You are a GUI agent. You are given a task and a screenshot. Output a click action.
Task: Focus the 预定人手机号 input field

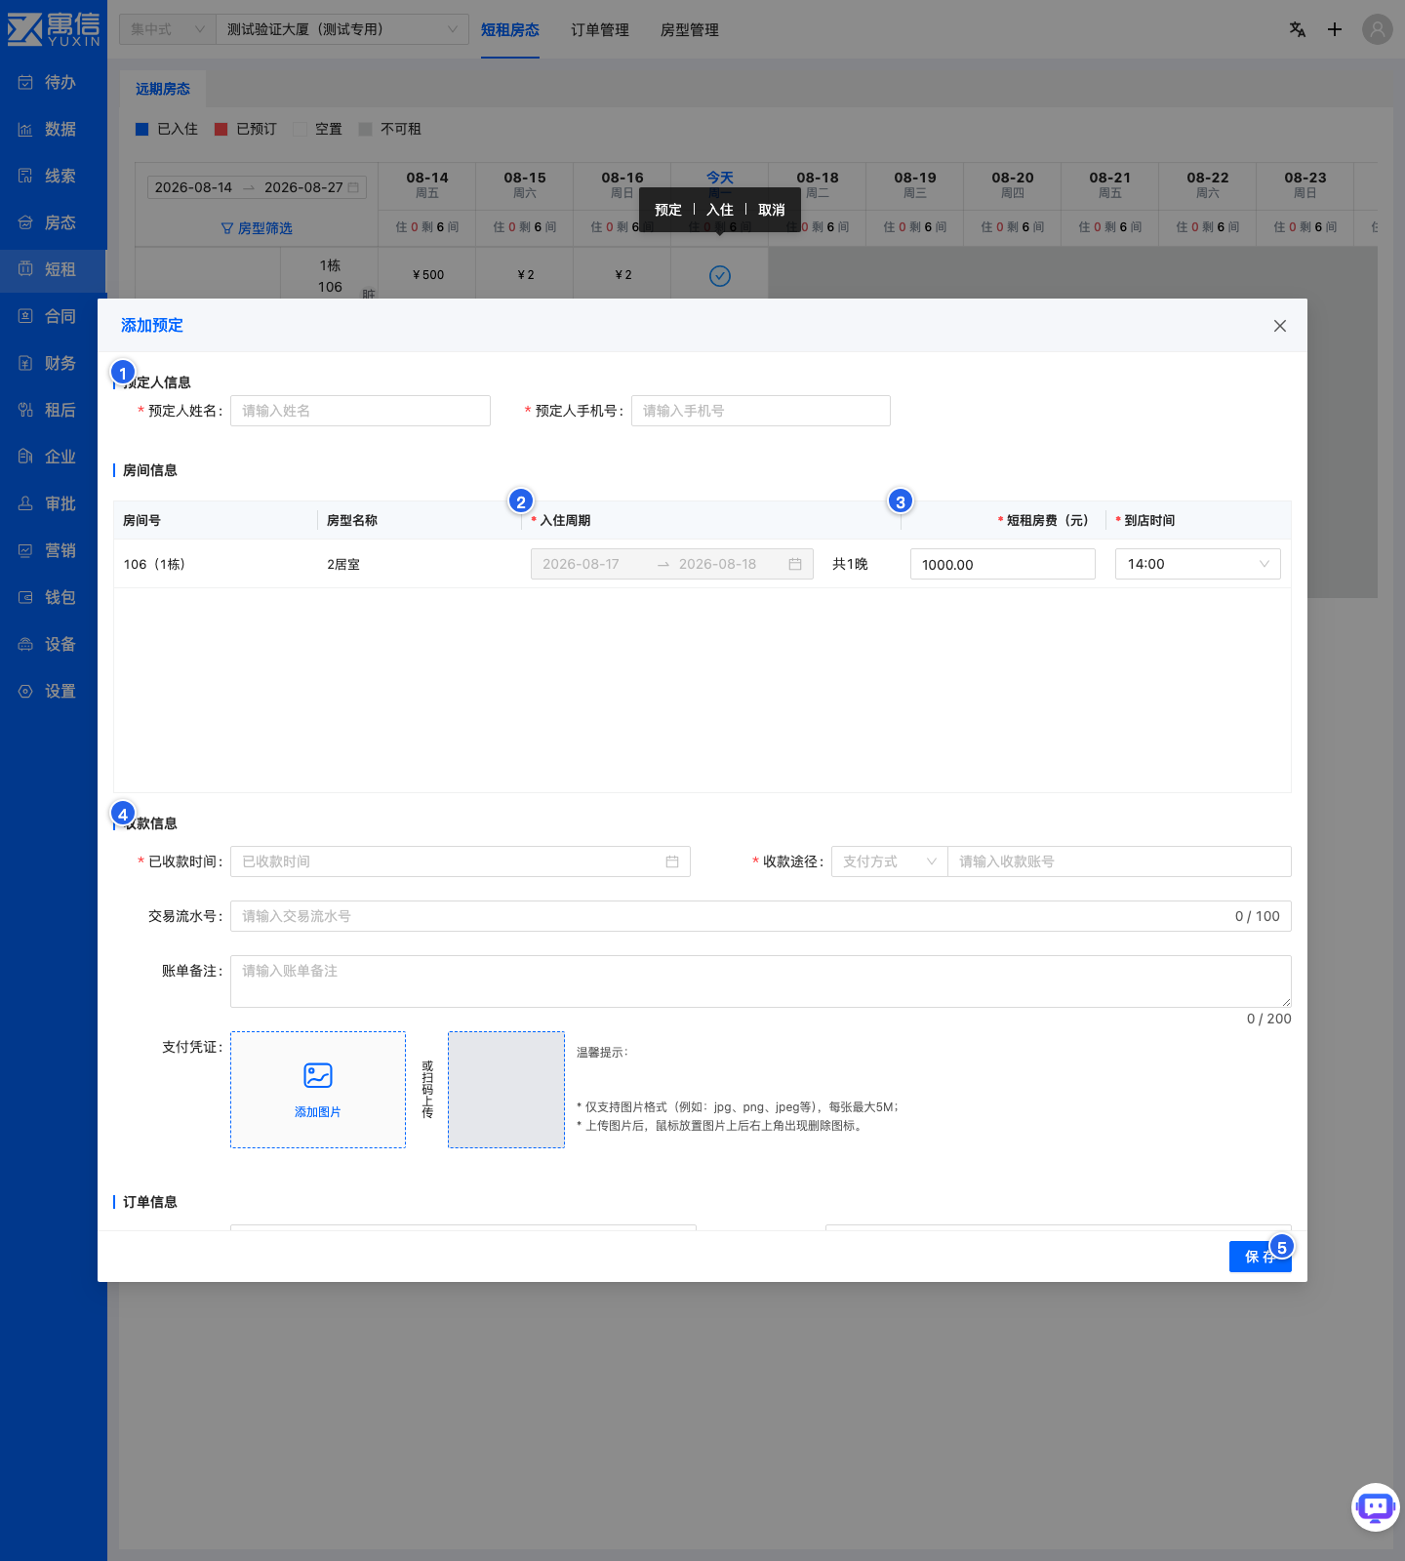click(761, 411)
